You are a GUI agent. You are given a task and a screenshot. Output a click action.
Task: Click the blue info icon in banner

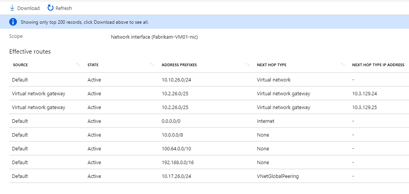[13, 22]
